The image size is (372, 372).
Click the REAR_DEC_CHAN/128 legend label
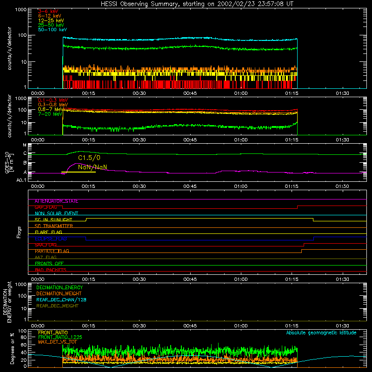(61, 299)
